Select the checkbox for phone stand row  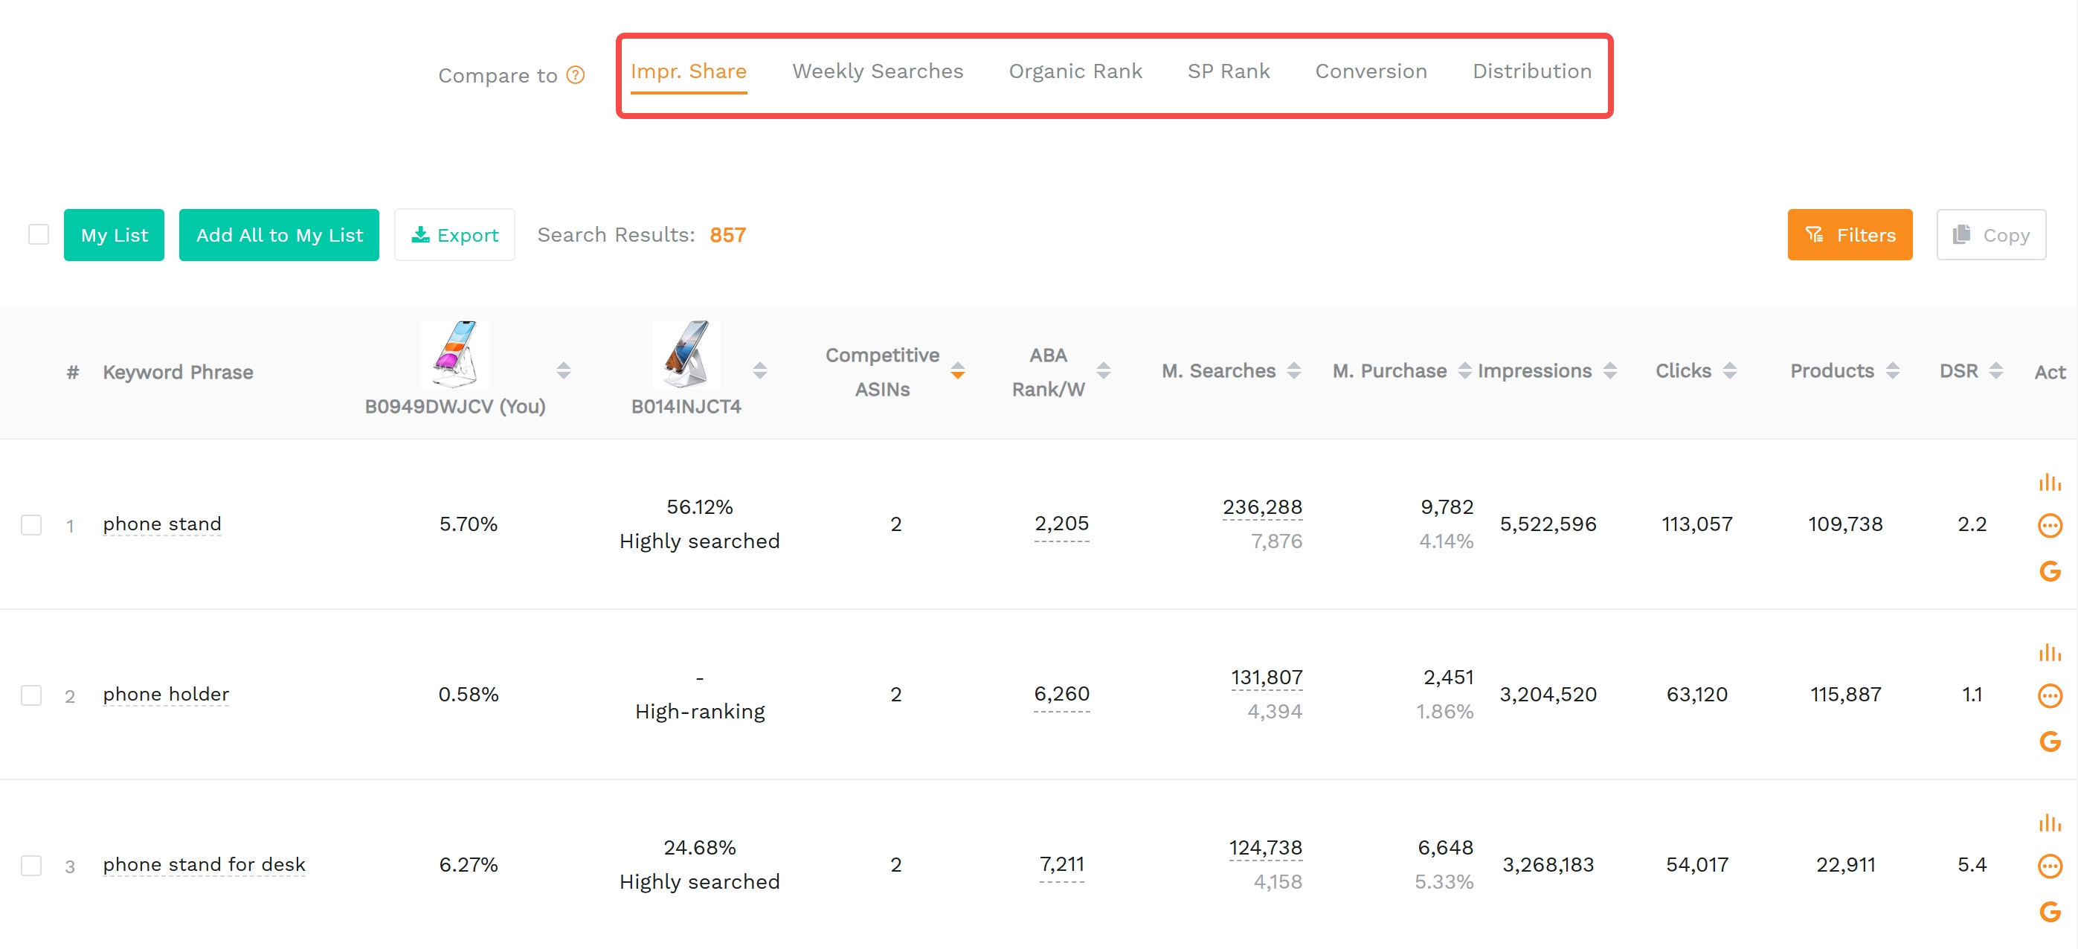(31, 524)
